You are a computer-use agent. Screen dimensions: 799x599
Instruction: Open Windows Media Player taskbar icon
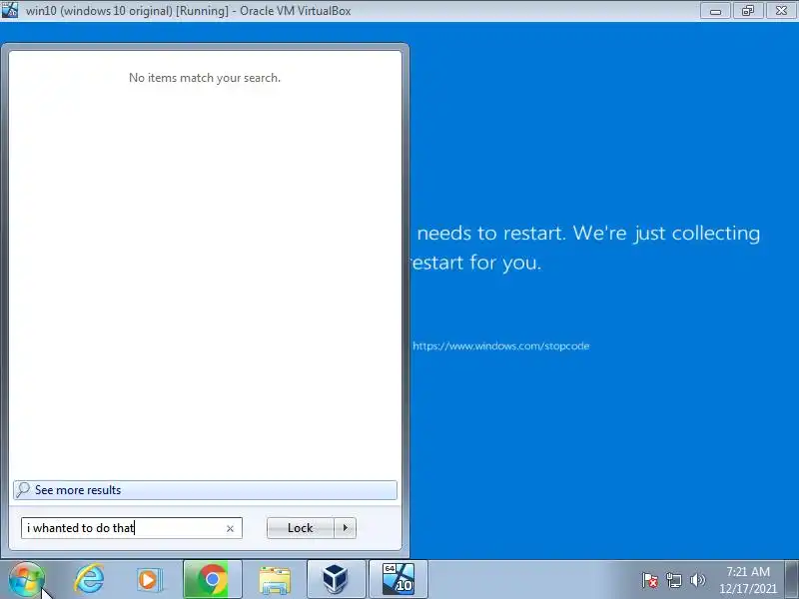click(x=149, y=580)
